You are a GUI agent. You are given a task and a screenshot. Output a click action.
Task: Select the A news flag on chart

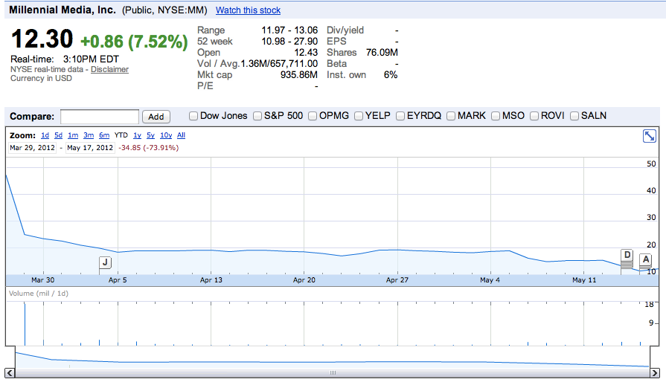click(x=645, y=259)
